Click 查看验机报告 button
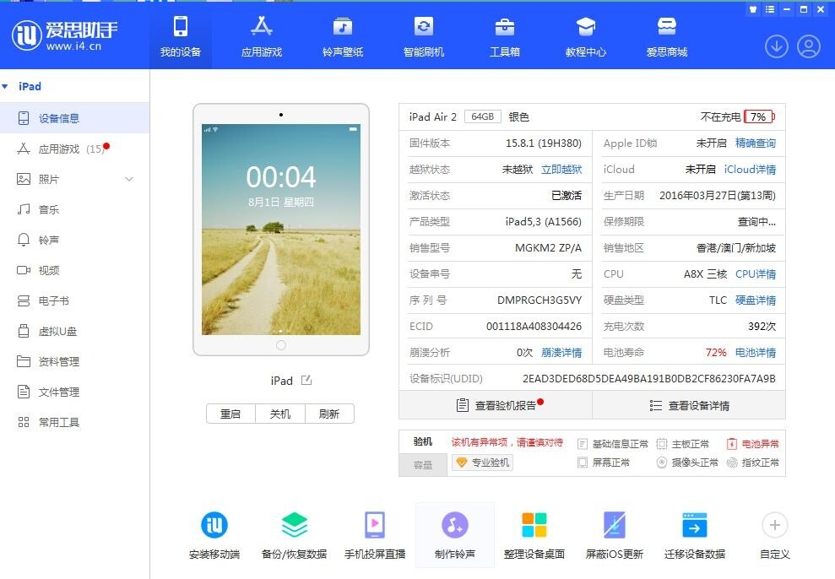This screenshot has height=579, width=835. pyautogui.click(x=496, y=405)
